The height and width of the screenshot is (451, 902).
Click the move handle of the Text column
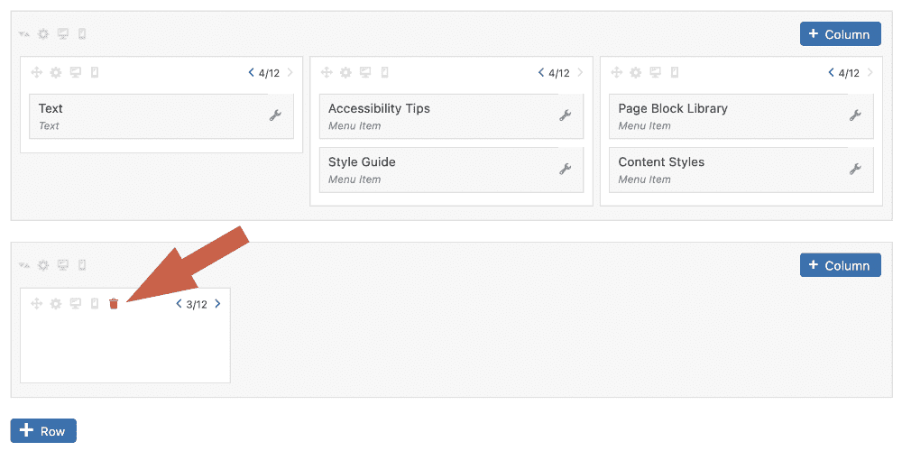tap(37, 73)
